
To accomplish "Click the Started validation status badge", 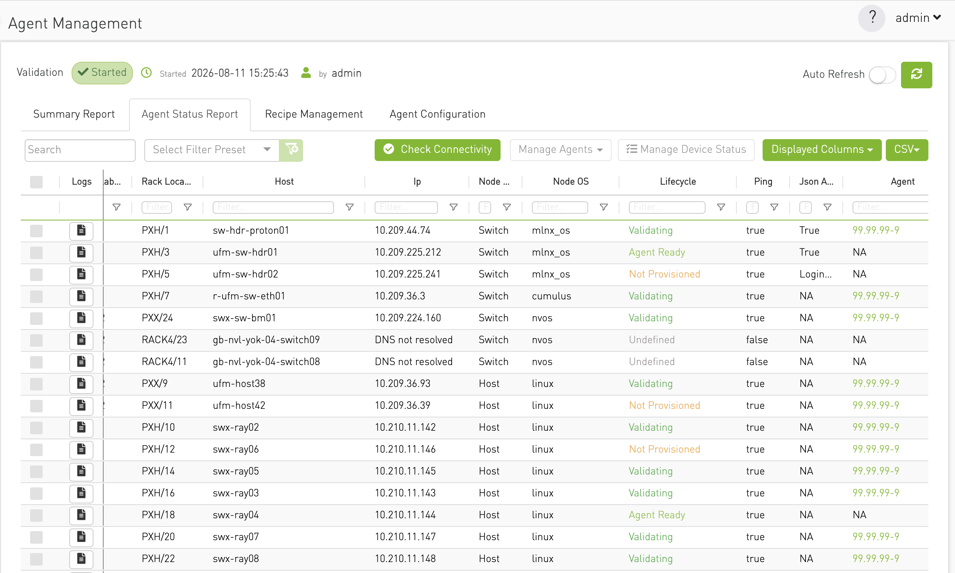I will pyautogui.click(x=102, y=73).
